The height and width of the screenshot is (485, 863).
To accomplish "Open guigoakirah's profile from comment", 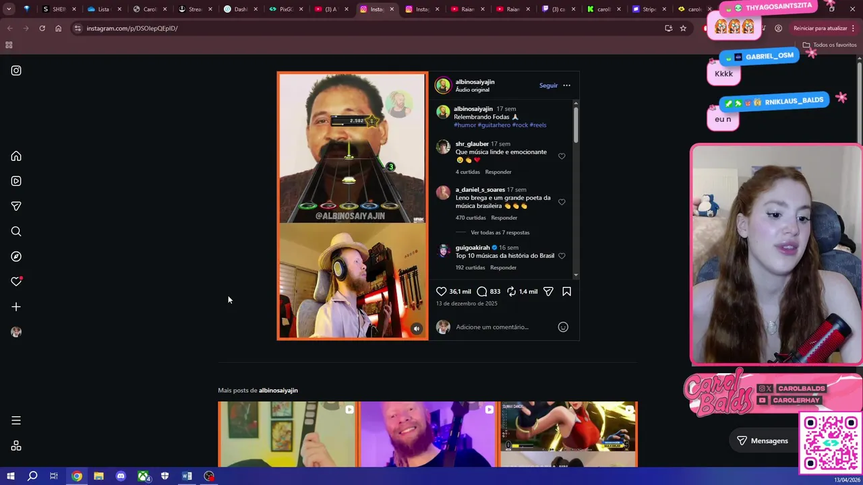I will [473, 248].
